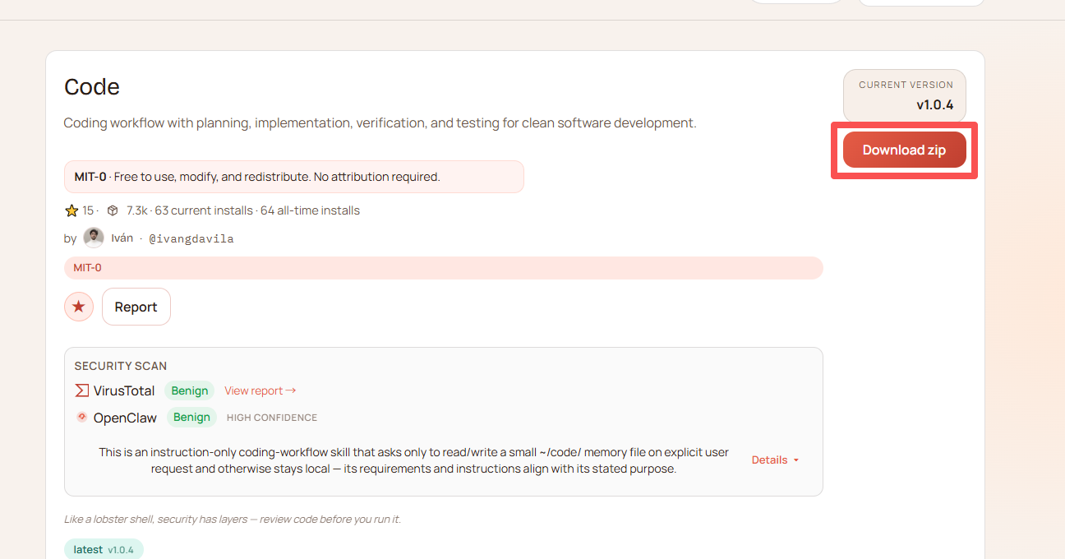
Task: Click the author name Iván
Action: point(122,238)
